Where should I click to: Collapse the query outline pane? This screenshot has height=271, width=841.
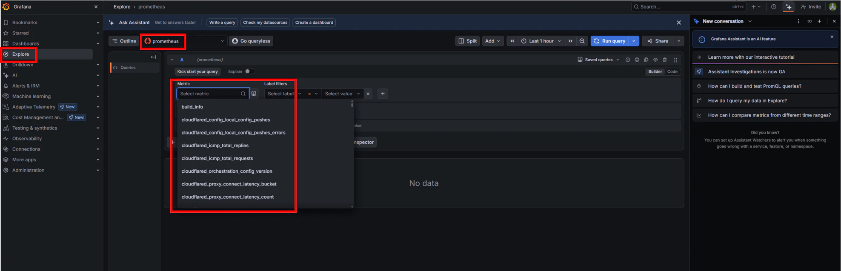point(153,57)
